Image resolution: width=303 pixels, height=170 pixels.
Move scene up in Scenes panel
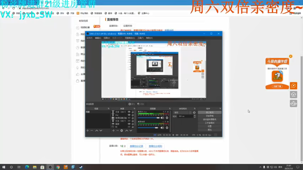97,131
